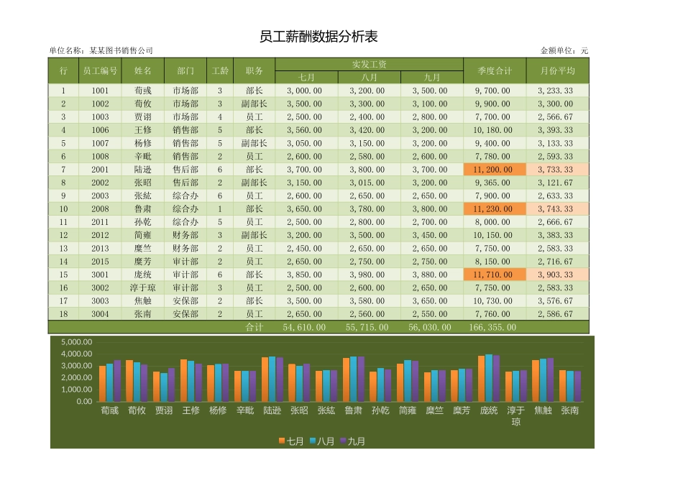
Task: Select the 季度合计 column header
Action: click(x=494, y=70)
